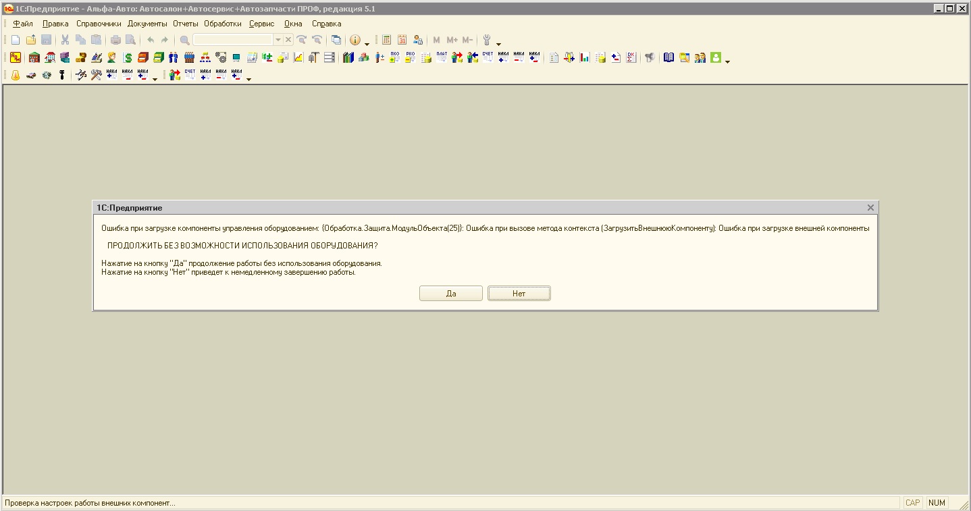Click the yellow bell icon in third toolbar
The image size is (971, 511).
click(16, 75)
